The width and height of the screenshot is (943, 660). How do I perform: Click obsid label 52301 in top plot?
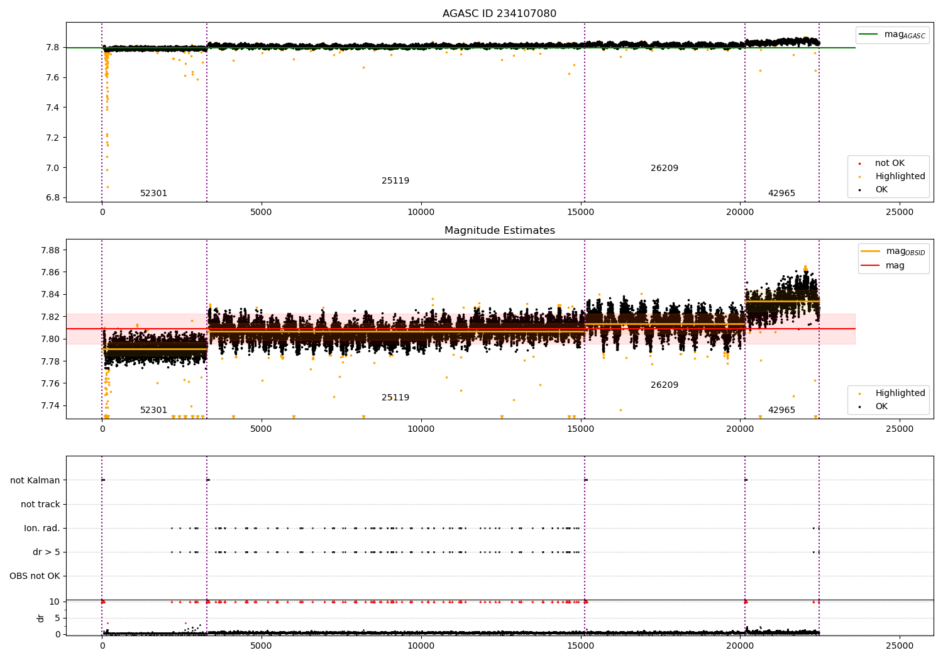tap(153, 194)
